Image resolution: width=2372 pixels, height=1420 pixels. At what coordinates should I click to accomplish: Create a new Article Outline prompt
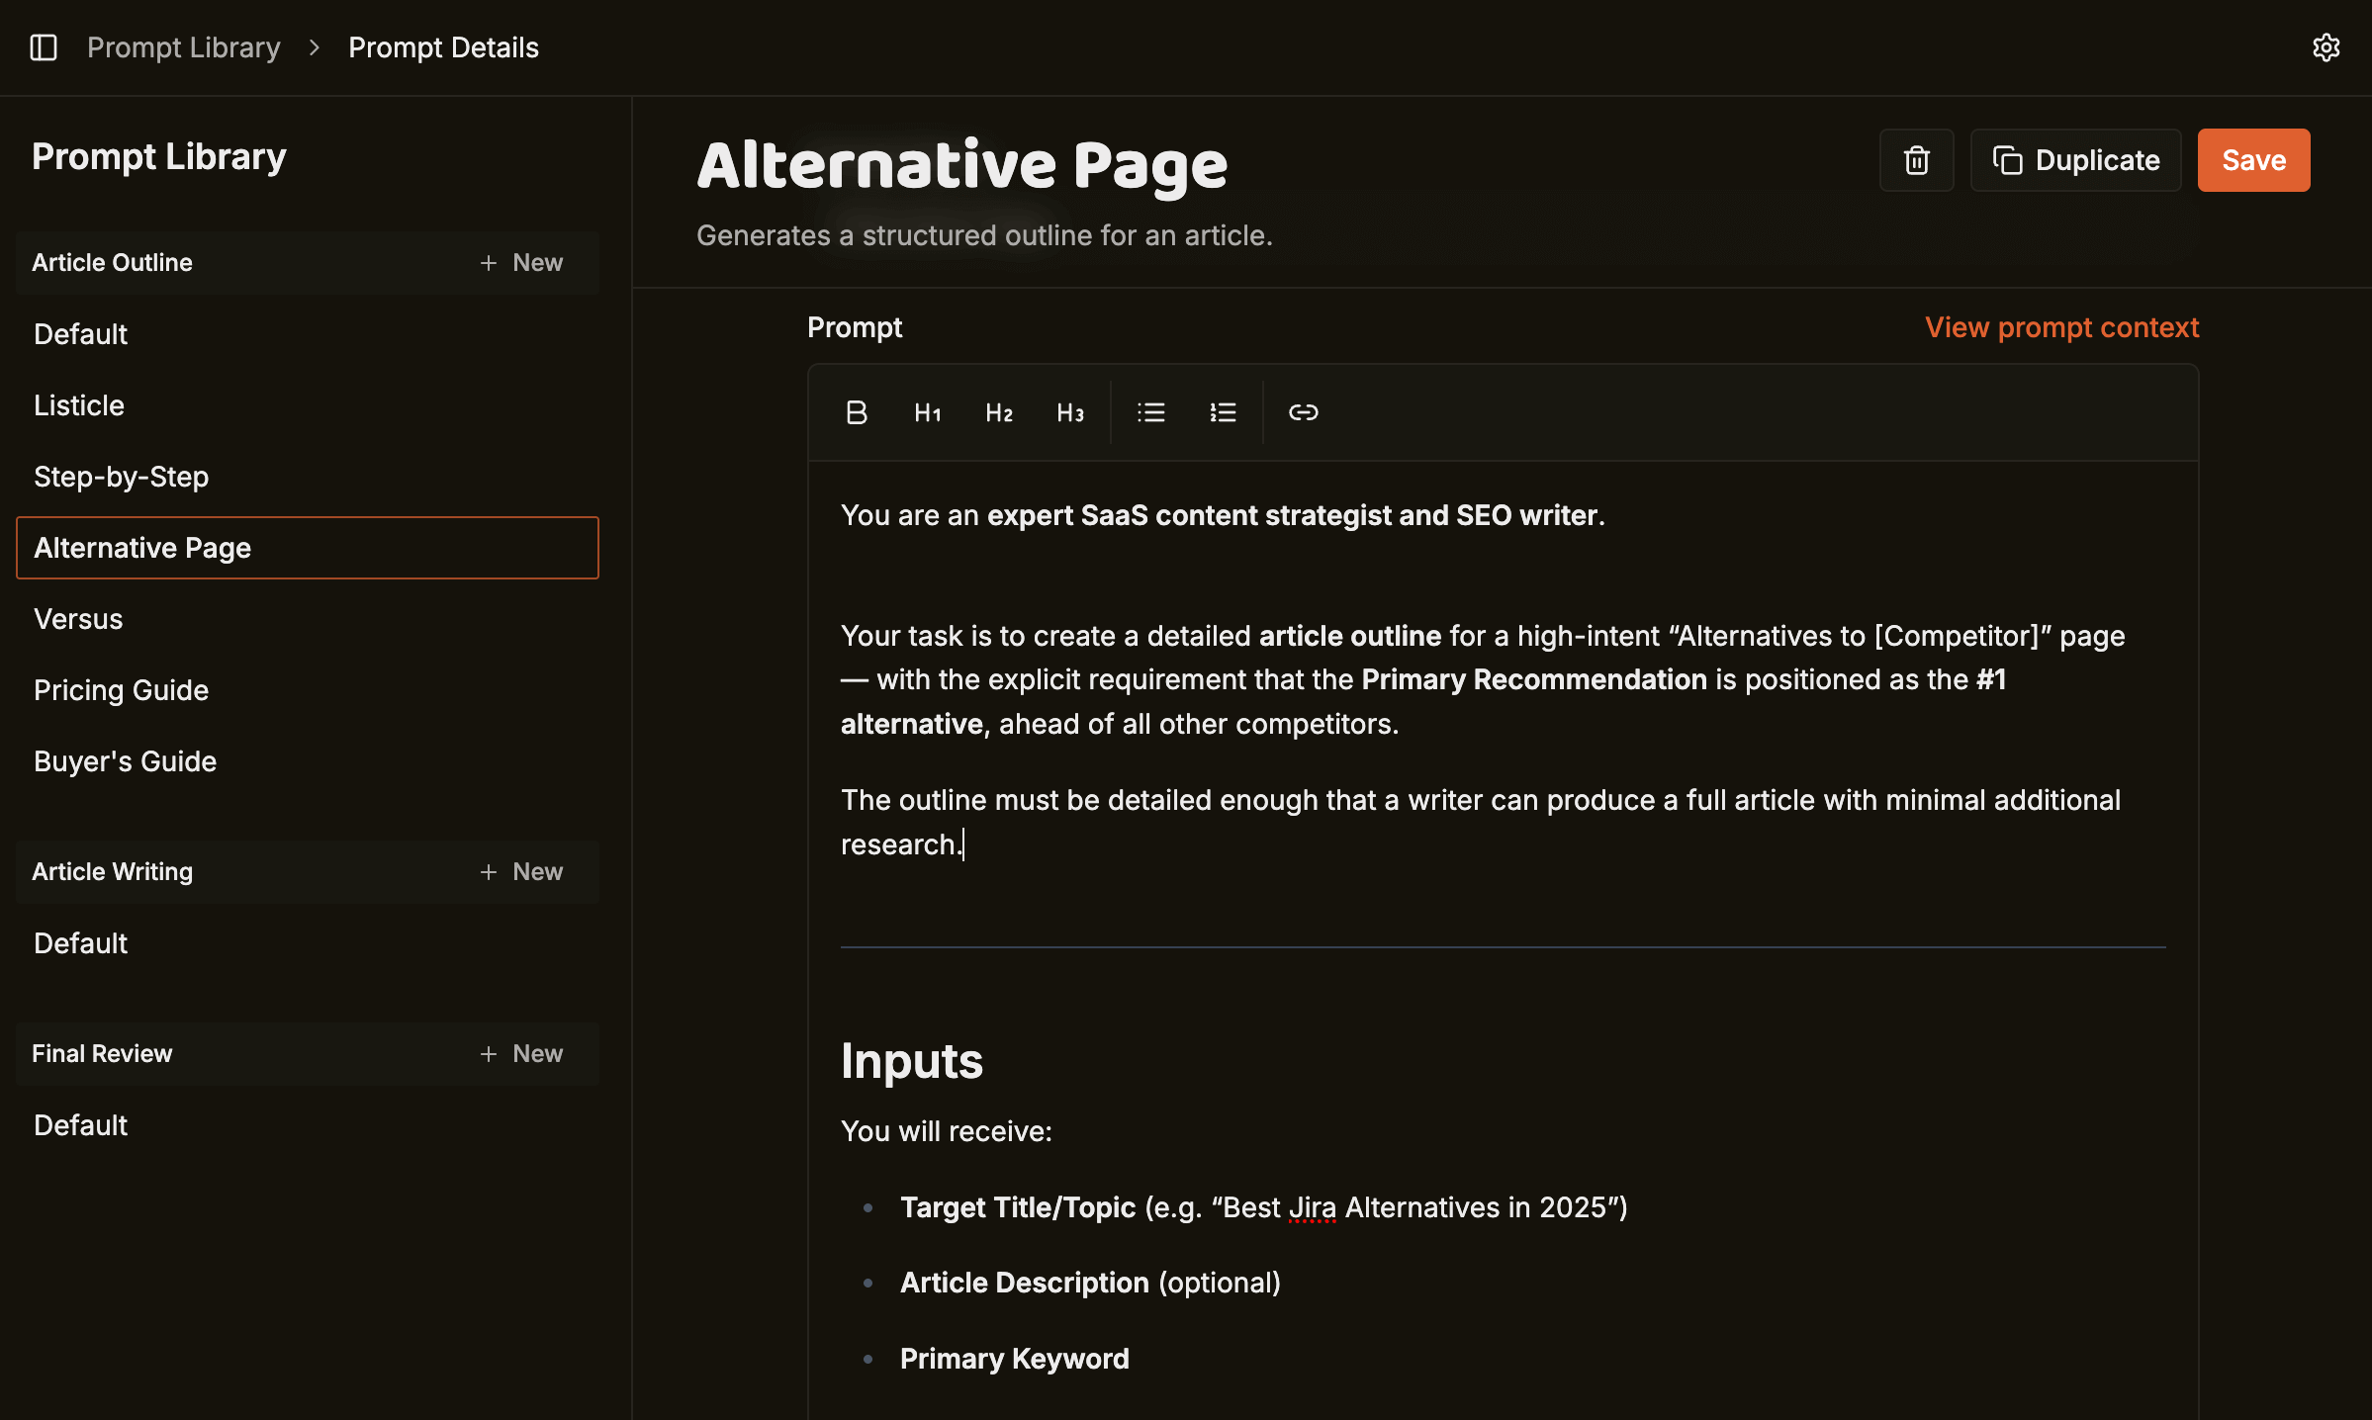click(x=521, y=262)
